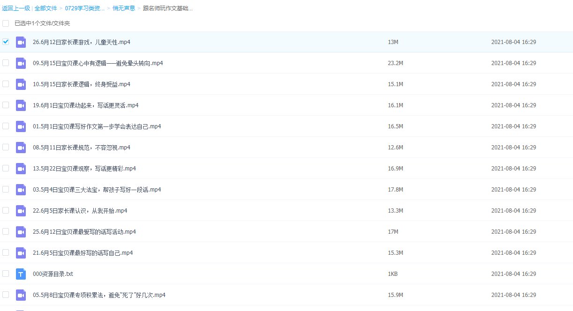Uncheck the selected 26.6月12日家长课游戏 file checkbox
The image size is (573, 311).
(6, 42)
